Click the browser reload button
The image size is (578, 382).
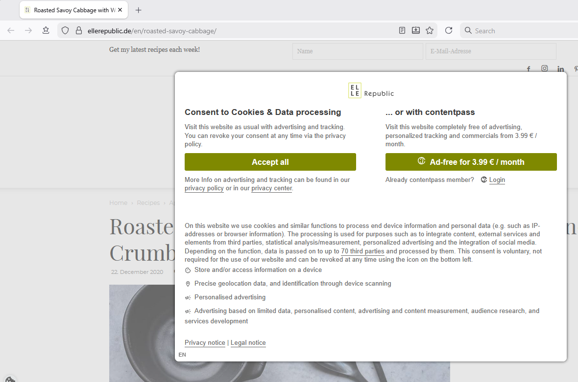448,30
